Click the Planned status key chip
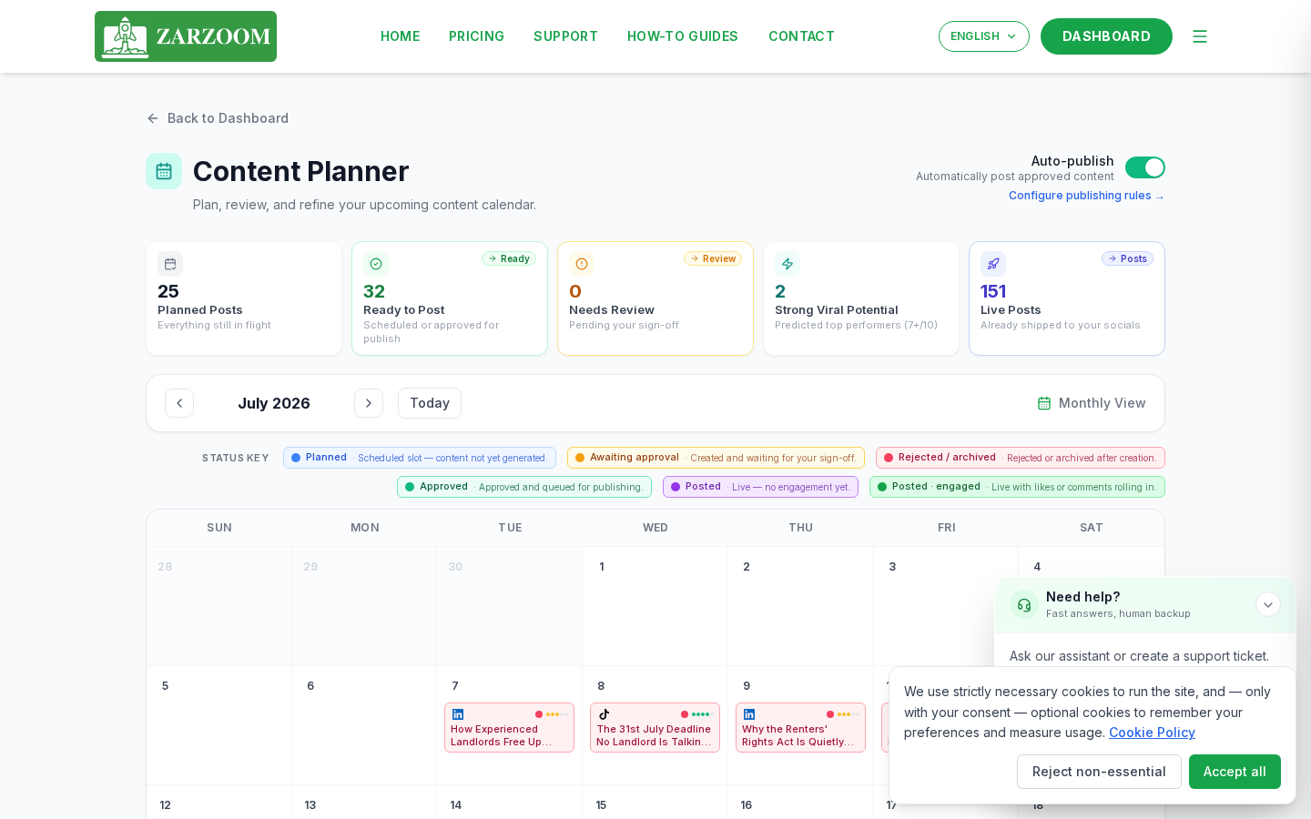 (420, 458)
